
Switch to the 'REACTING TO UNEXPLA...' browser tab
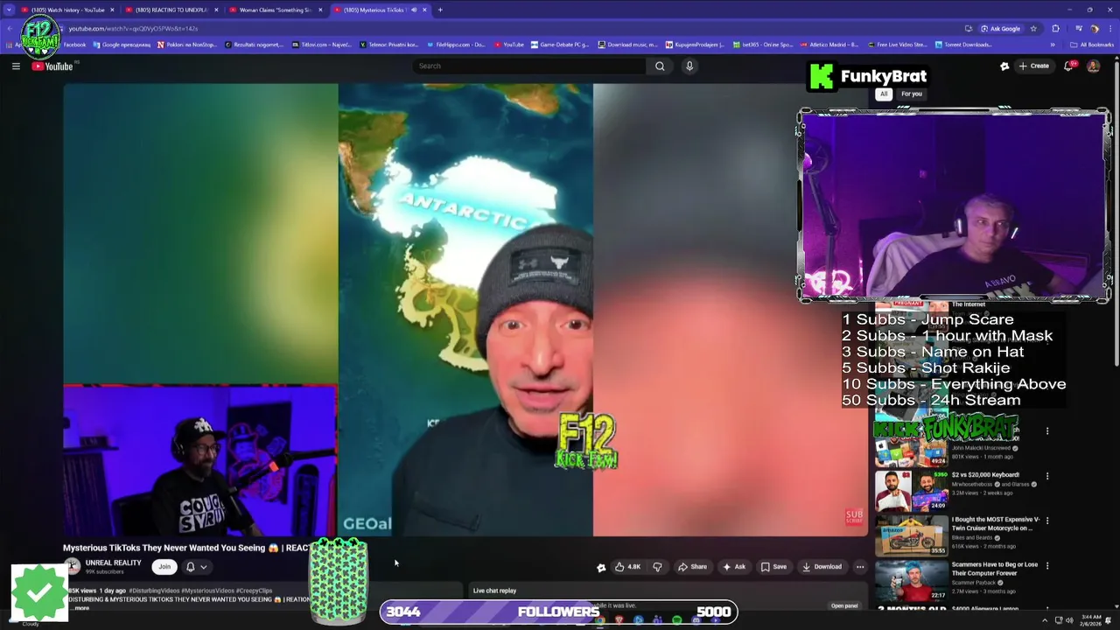pos(171,10)
